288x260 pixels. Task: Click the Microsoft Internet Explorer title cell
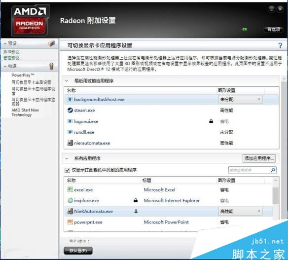pyautogui.click(x=172, y=201)
